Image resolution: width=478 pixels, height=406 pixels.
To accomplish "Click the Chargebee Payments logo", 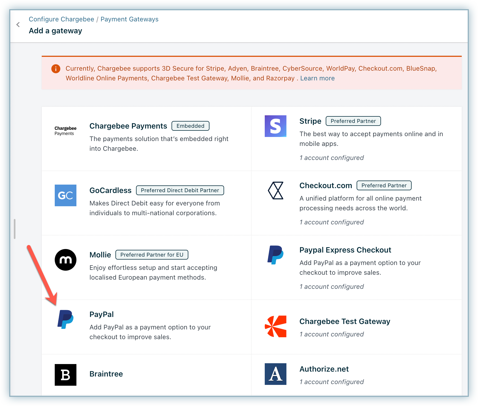I will click(x=65, y=131).
